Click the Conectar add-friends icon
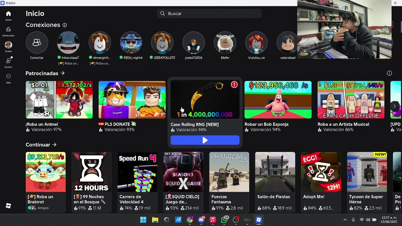 tap(37, 42)
